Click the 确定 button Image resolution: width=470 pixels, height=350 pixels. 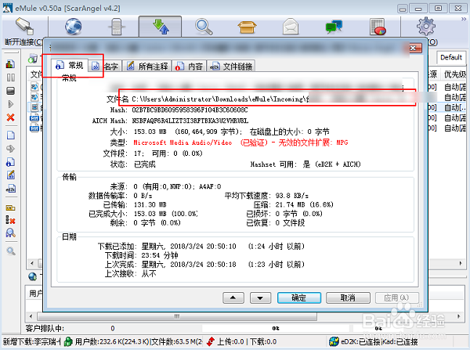tap(298, 298)
